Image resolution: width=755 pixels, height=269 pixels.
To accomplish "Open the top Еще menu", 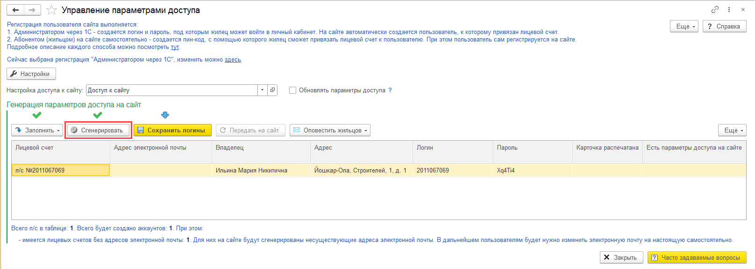I will 684,26.
